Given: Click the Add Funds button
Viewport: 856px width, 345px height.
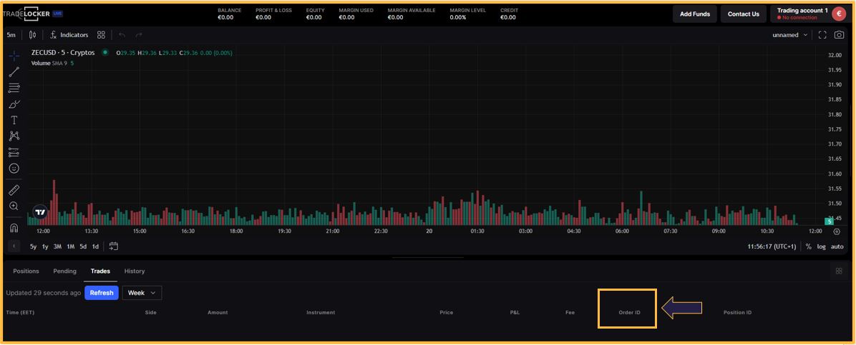Looking at the screenshot, I should (x=695, y=14).
